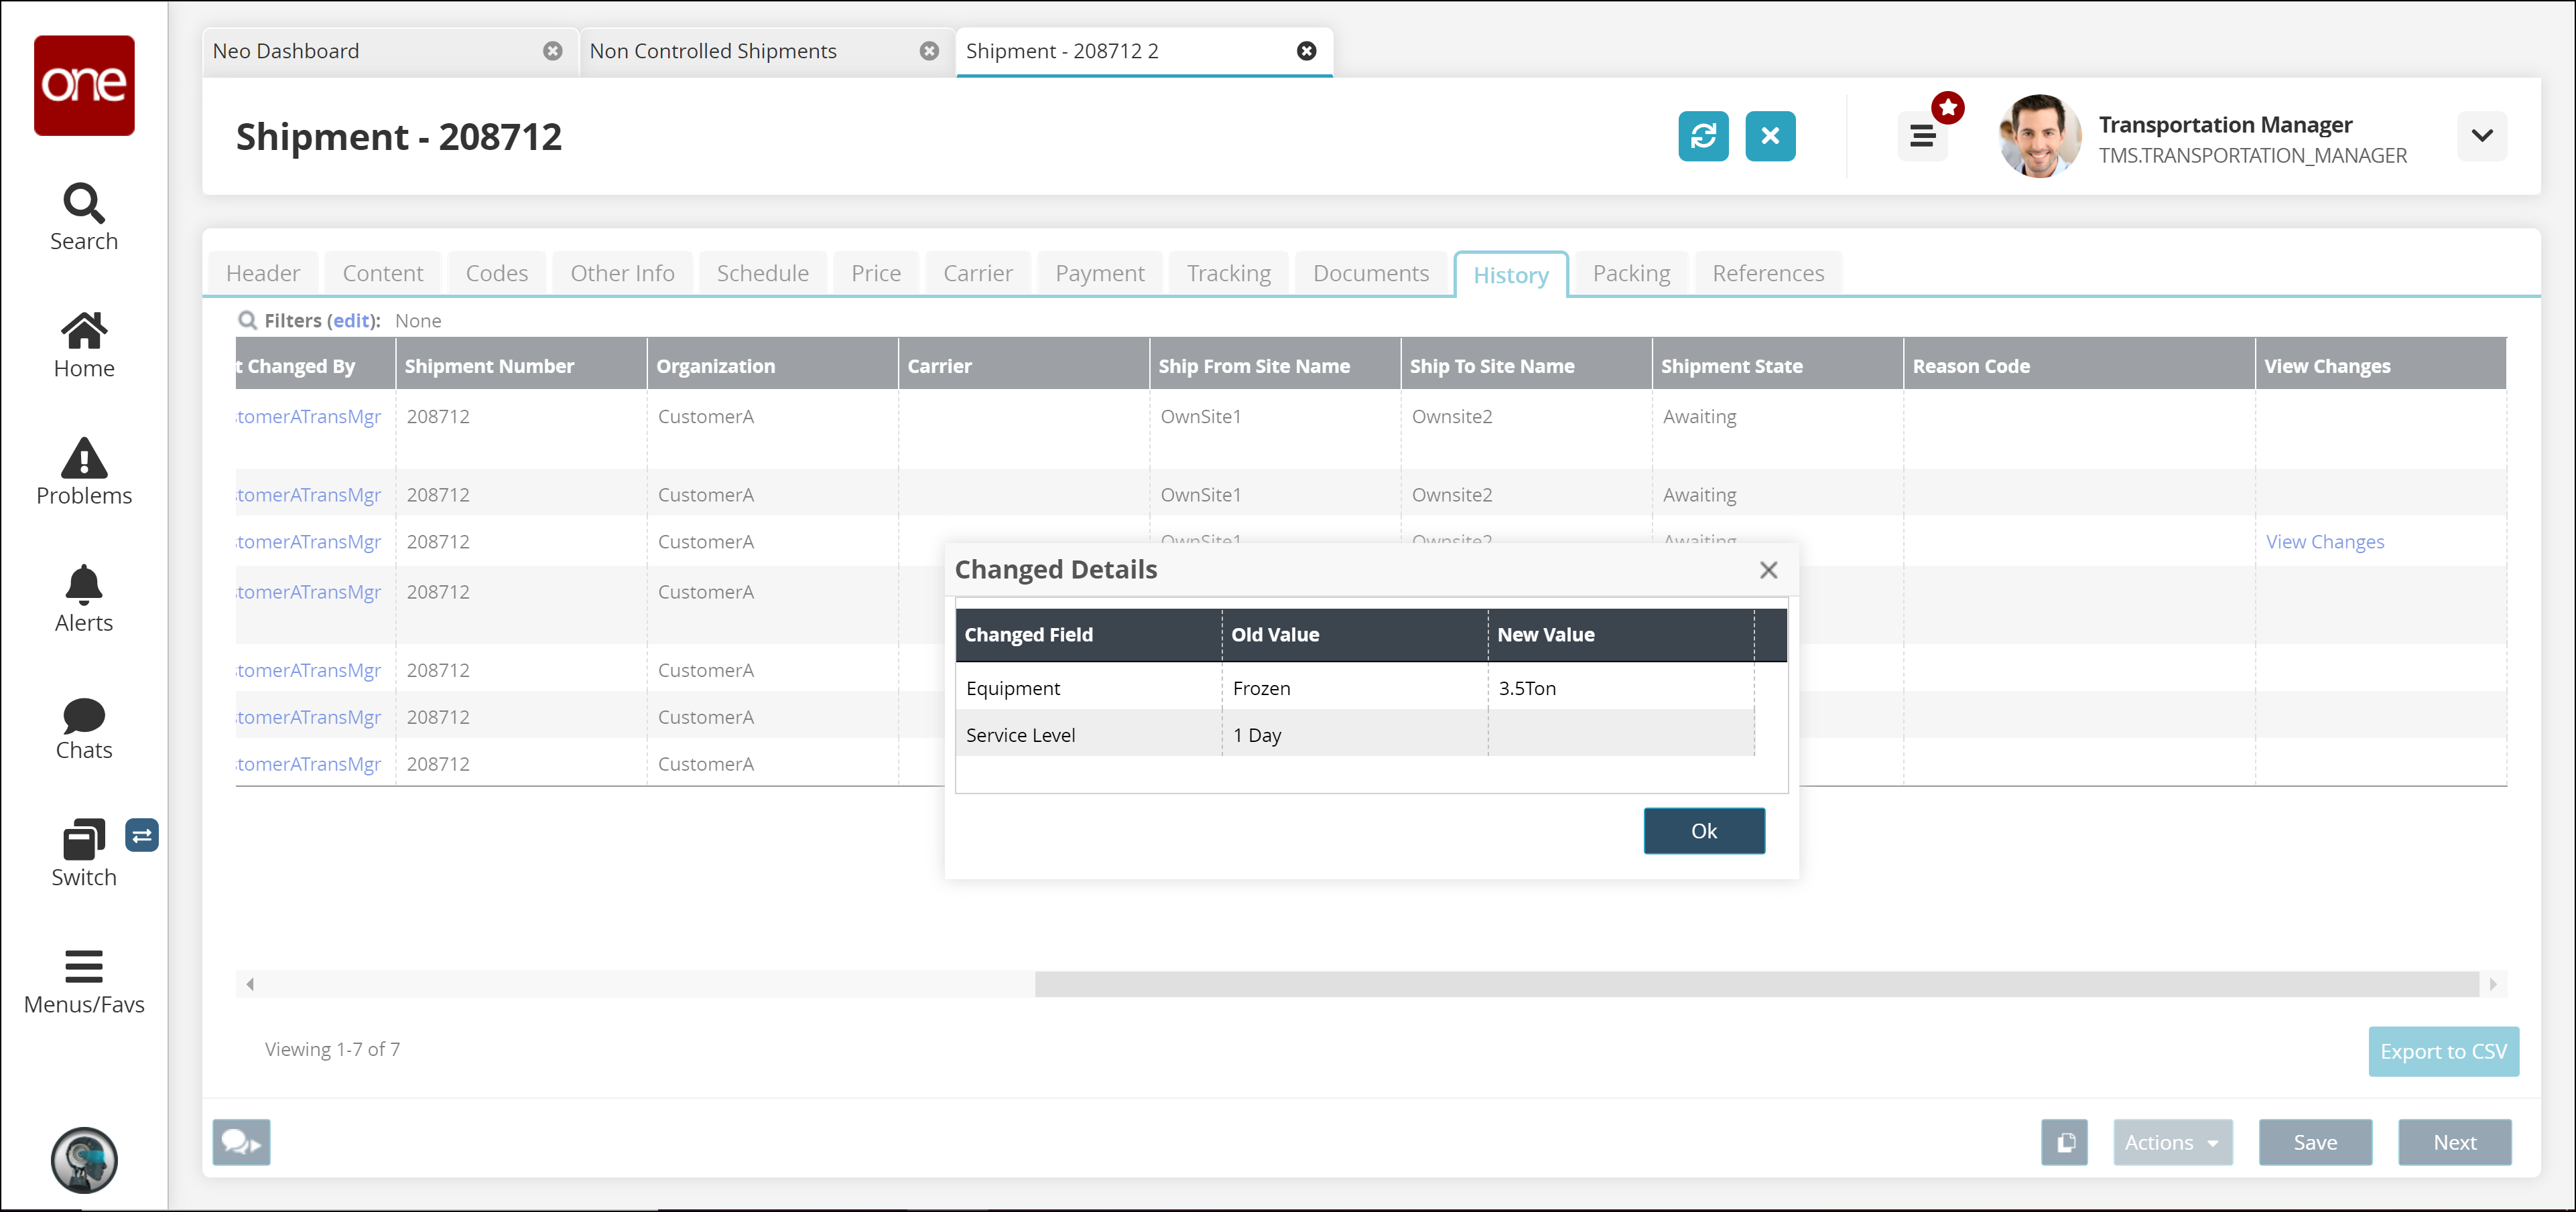Open Alerts bell icon

[x=84, y=585]
